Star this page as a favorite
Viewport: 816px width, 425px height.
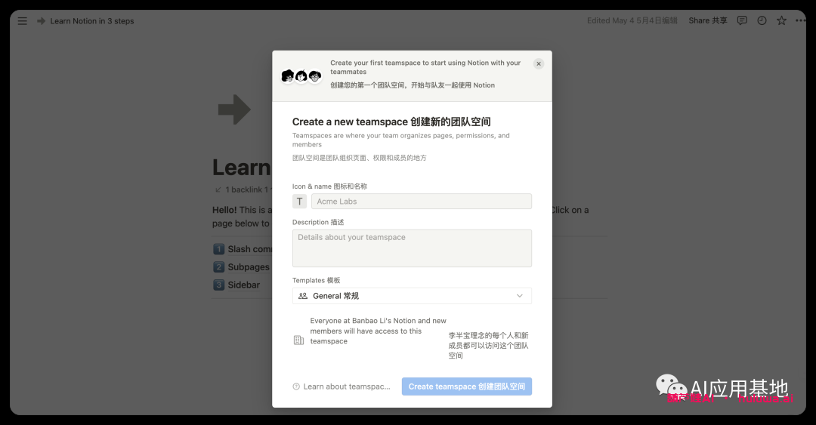(x=781, y=21)
